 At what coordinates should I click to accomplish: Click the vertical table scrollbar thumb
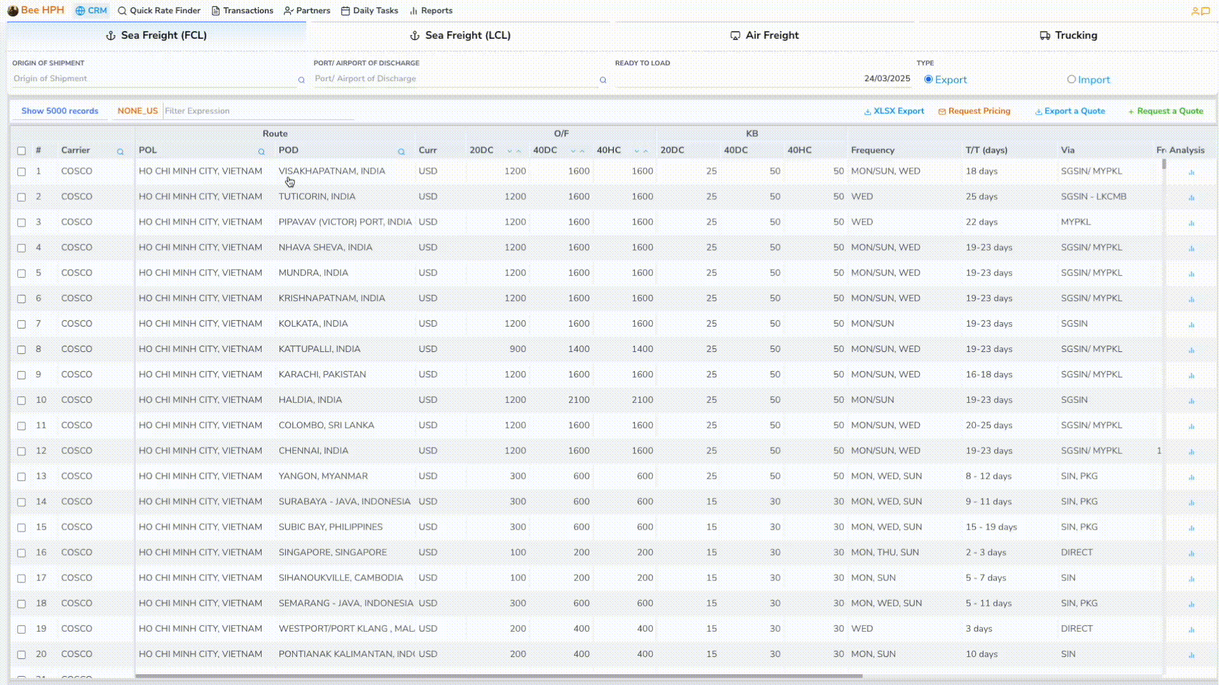(1164, 164)
